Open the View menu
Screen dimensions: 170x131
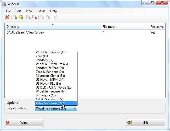[29, 11]
